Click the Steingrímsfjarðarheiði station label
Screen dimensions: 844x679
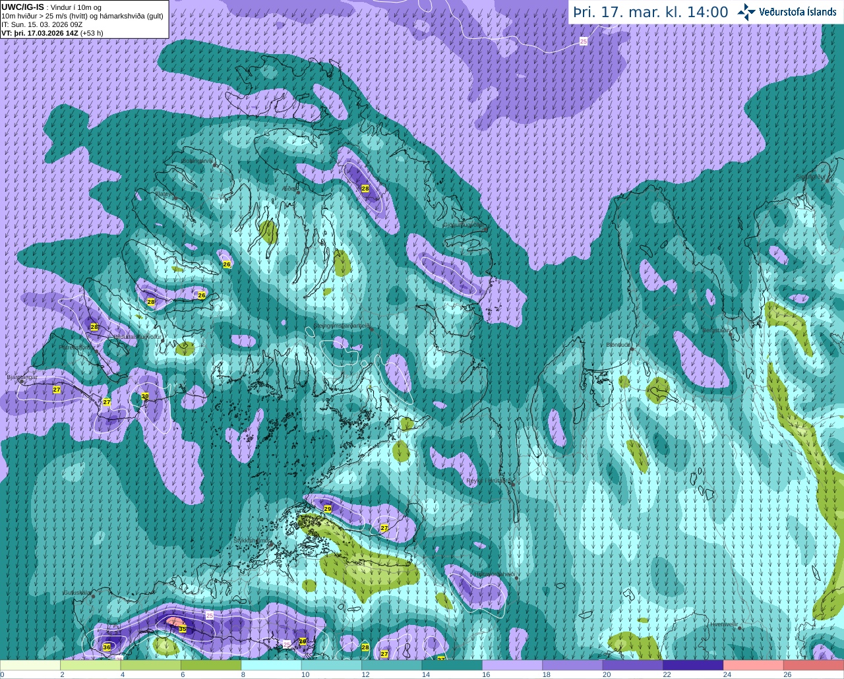342,326
